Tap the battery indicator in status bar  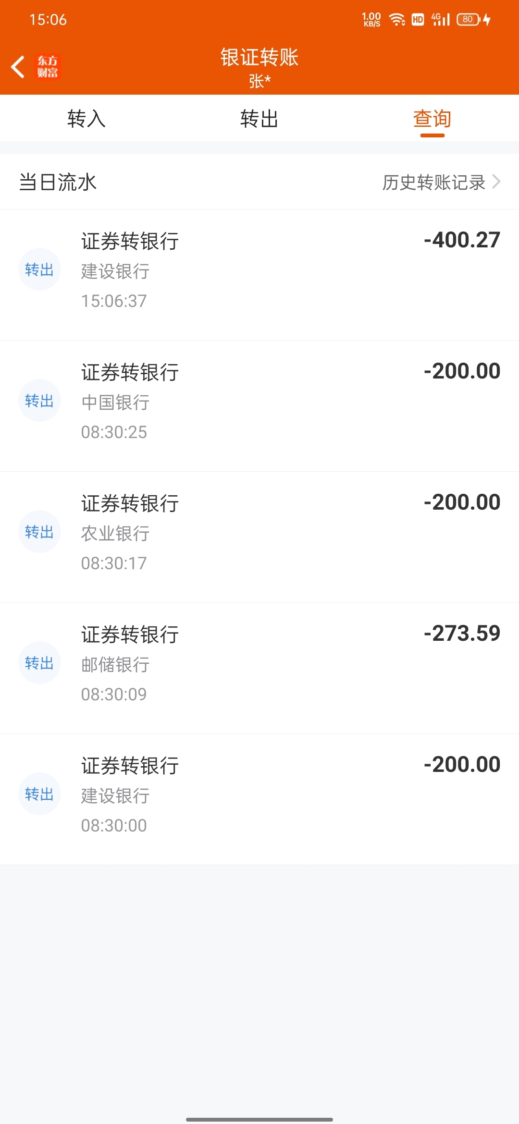(x=469, y=20)
